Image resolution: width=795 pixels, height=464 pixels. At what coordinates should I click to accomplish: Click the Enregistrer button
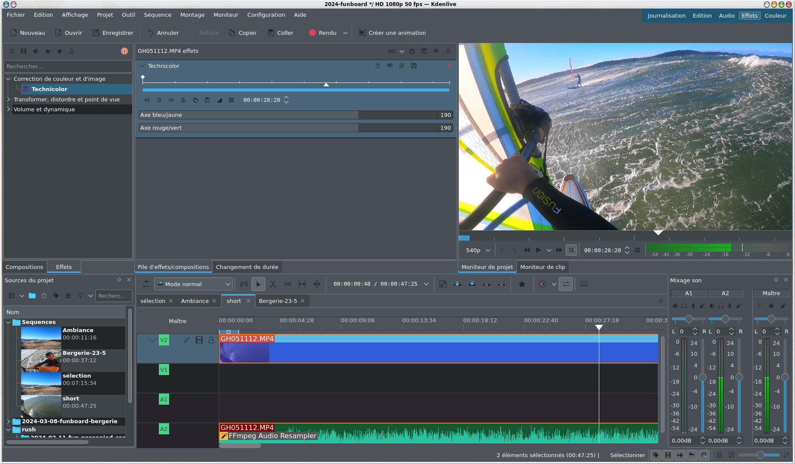pos(113,33)
